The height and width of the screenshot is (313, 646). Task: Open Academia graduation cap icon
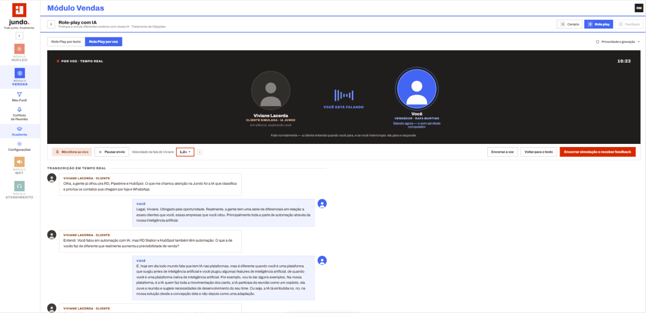coord(19,129)
